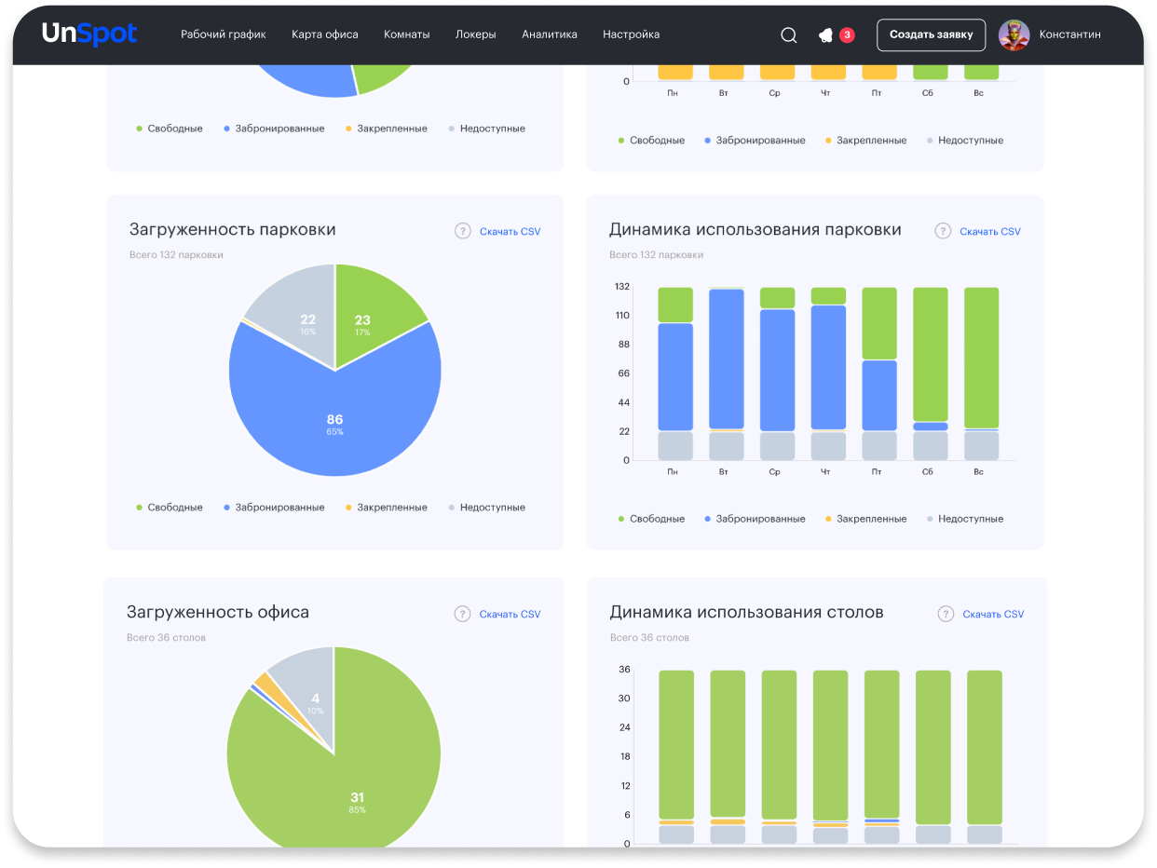
Task: Open help icon for Загруженность парковки
Action: [462, 231]
